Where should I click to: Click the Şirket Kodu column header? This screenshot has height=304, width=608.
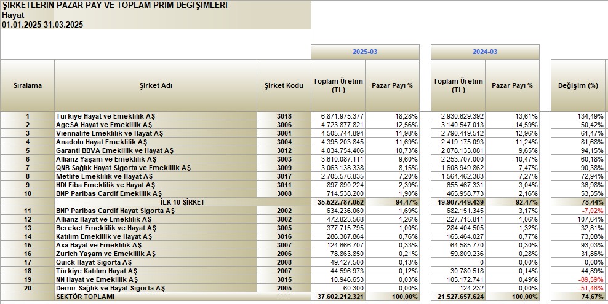pos(284,85)
